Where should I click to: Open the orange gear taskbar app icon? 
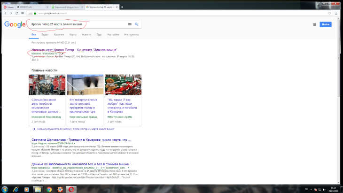click(x=60, y=190)
